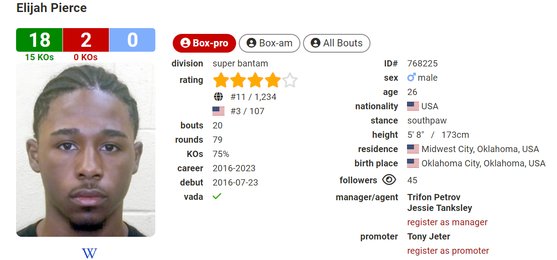This screenshot has width=557, height=260.
Task: Click the male gender symbol icon
Action: tap(412, 78)
